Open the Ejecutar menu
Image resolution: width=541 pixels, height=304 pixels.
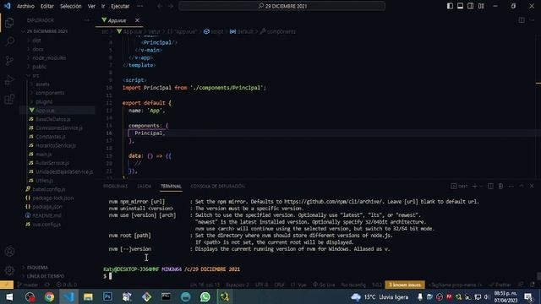coord(120,6)
